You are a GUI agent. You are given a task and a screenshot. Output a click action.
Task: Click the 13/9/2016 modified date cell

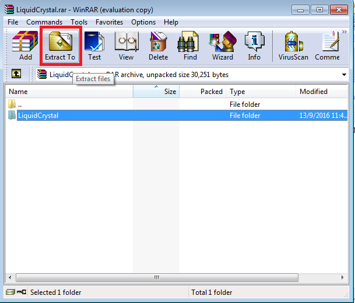pos(323,116)
